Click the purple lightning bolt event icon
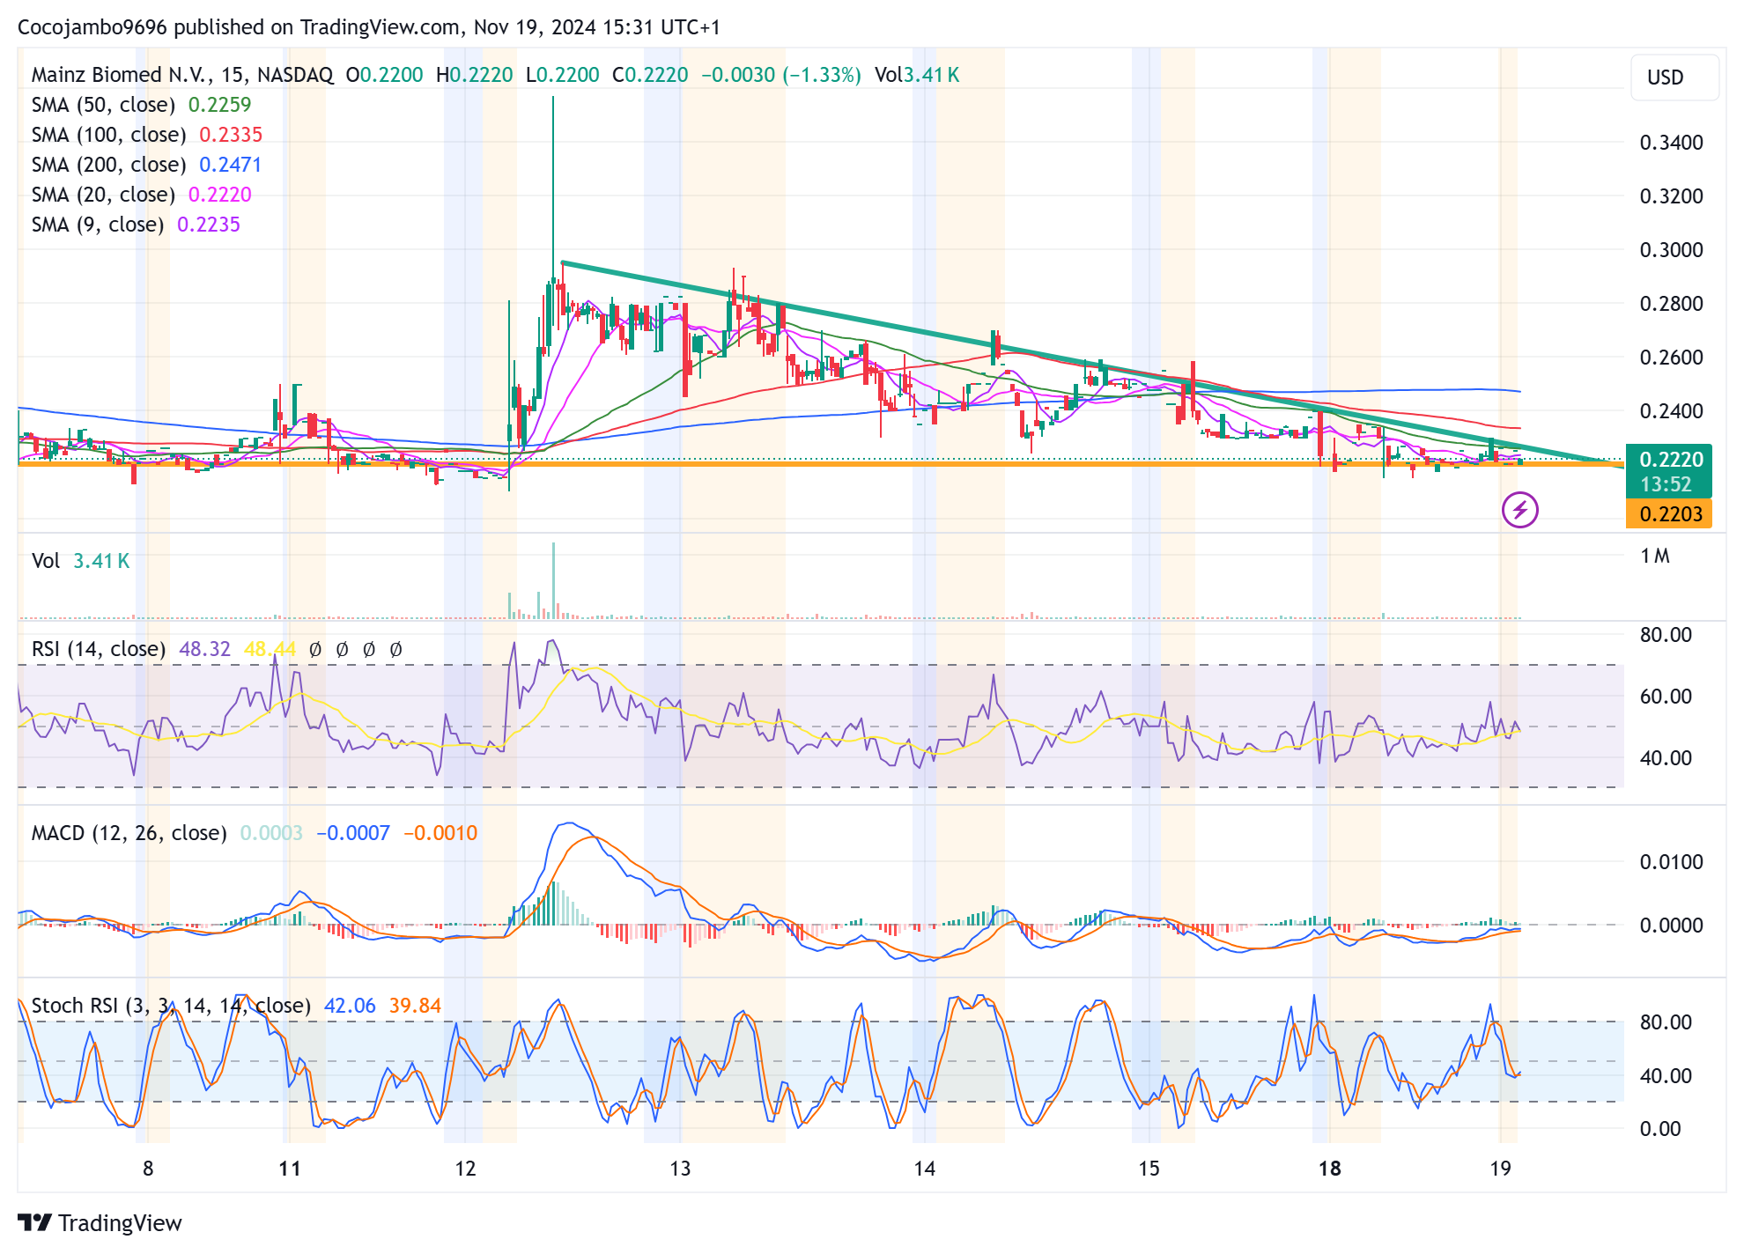This screenshot has height=1254, width=1744. coord(1519,510)
